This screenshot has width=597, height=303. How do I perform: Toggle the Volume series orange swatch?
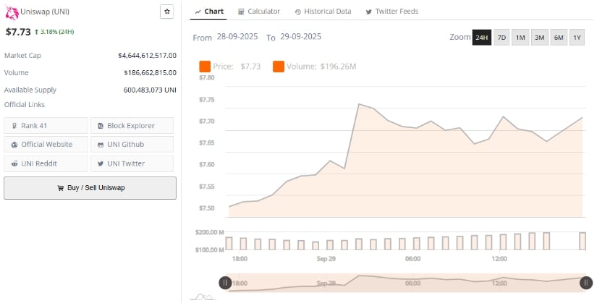(279, 67)
